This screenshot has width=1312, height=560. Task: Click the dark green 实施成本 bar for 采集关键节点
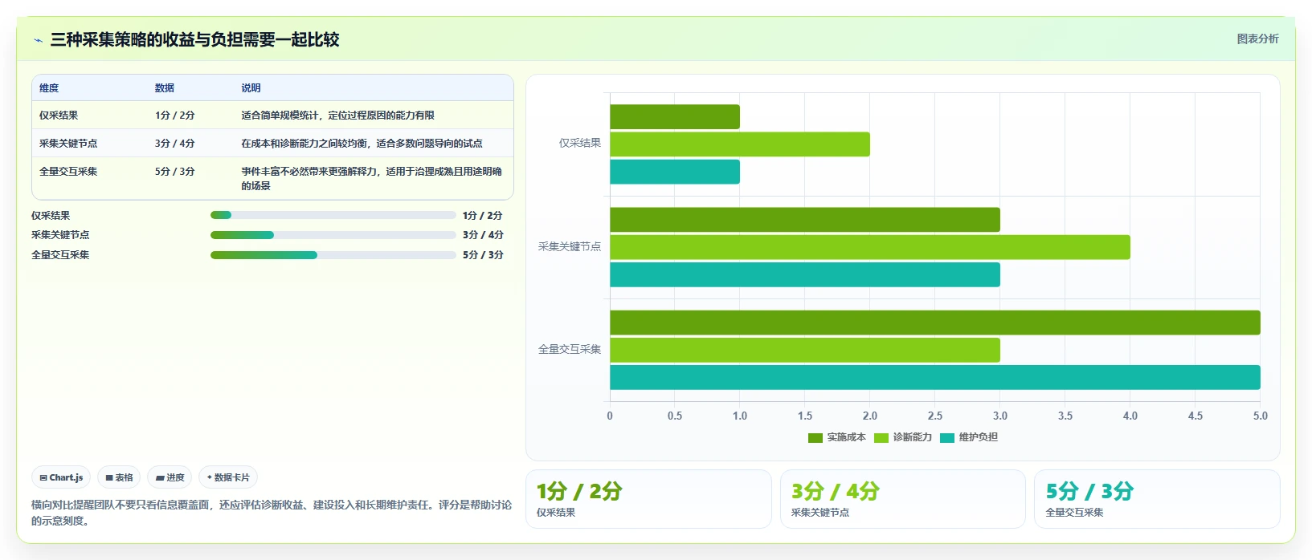[805, 220]
